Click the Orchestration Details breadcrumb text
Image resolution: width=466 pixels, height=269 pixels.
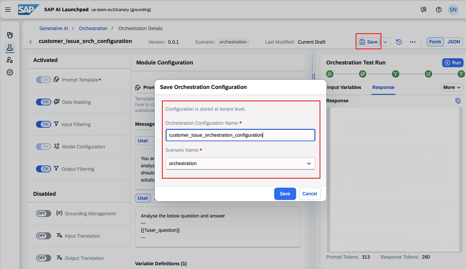[x=140, y=28]
